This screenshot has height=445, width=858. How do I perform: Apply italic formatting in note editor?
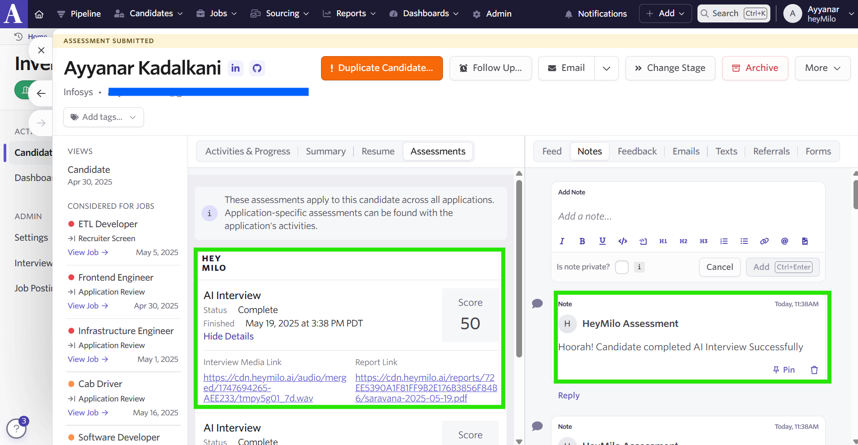(562, 241)
